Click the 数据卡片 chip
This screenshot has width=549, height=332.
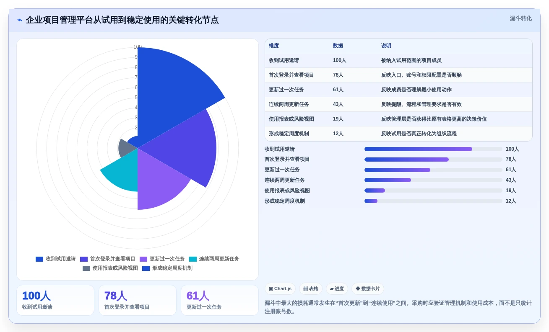click(x=368, y=289)
